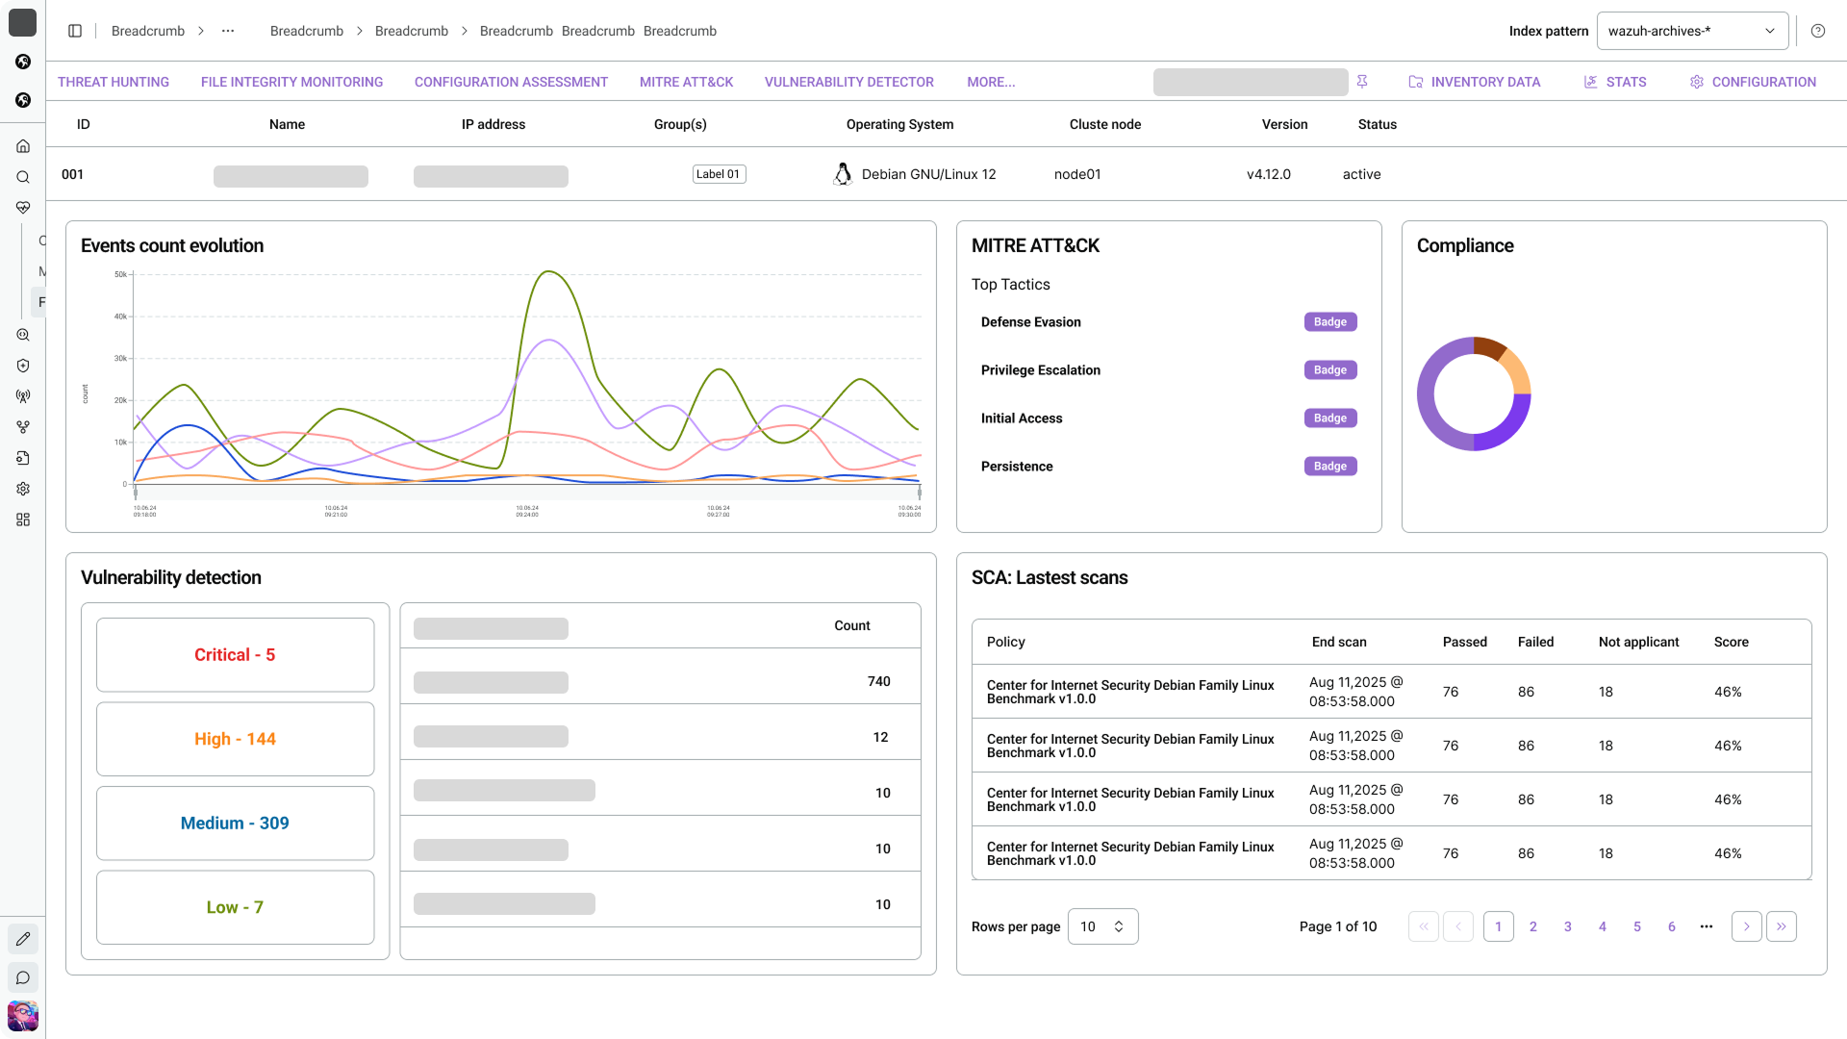The height and width of the screenshot is (1039, 1847).
Task: Open the help icon near index pattern
Action: point(1818,31)
